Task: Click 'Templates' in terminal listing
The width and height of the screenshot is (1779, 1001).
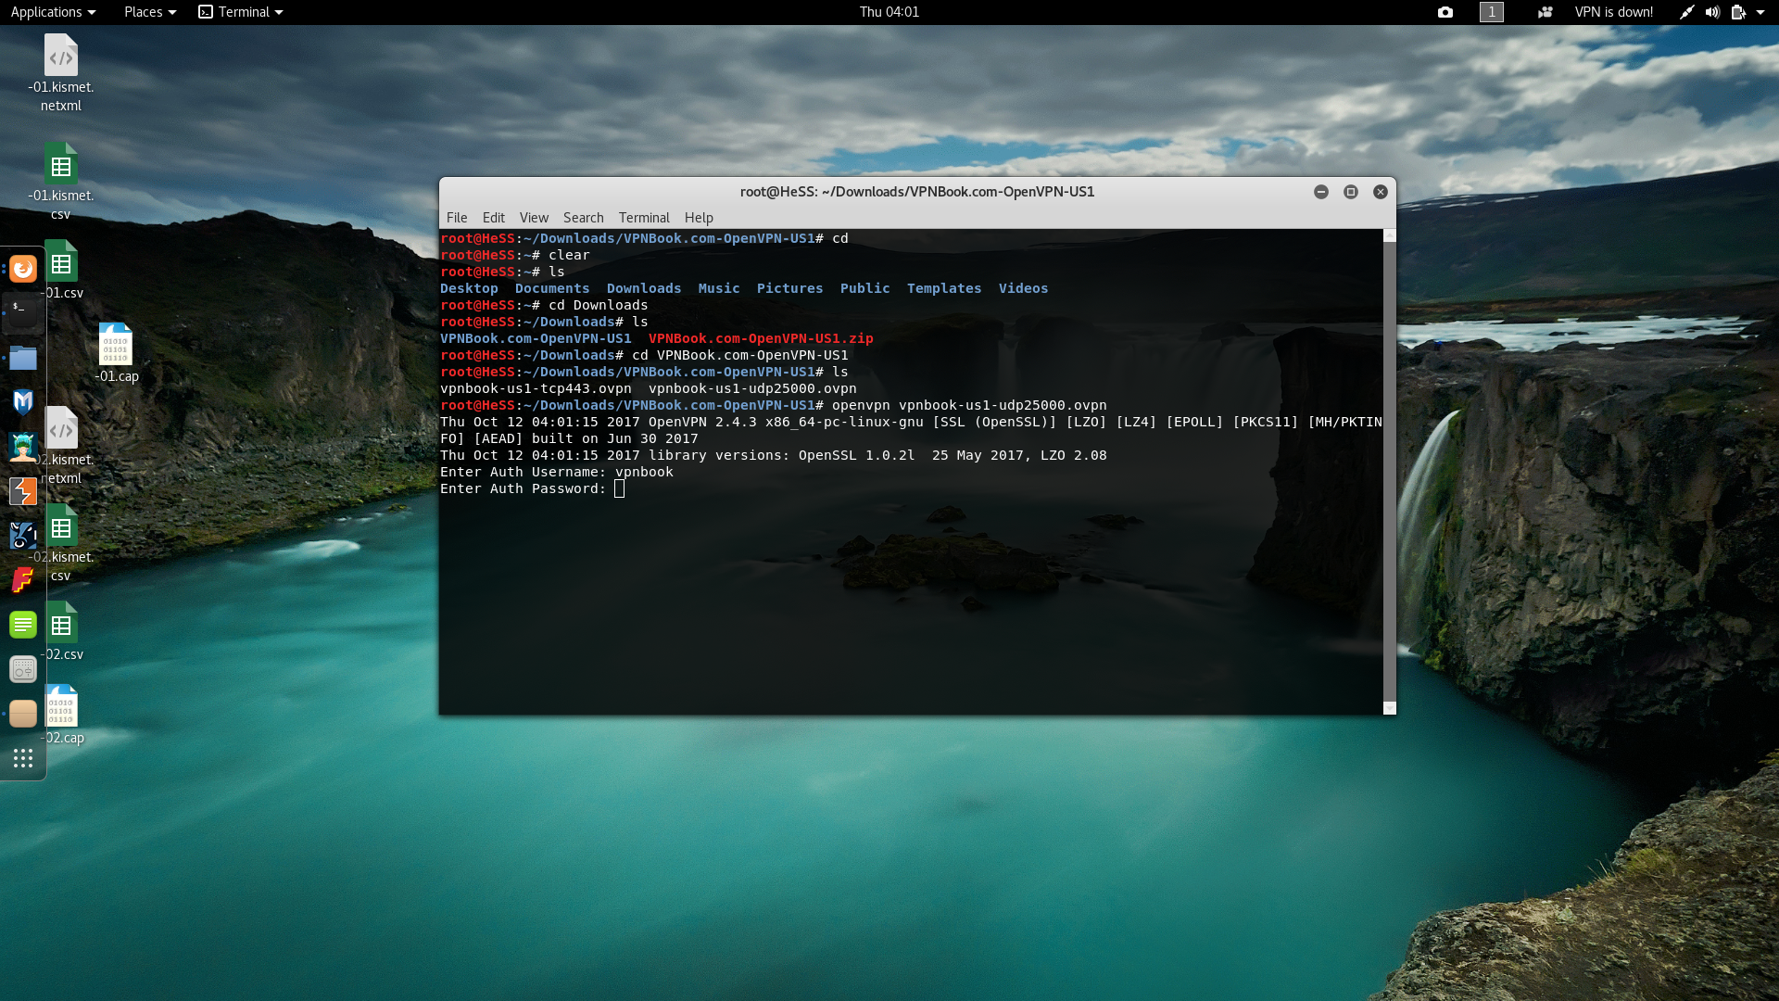Action: pyautogui.click(x=944, y=288)
